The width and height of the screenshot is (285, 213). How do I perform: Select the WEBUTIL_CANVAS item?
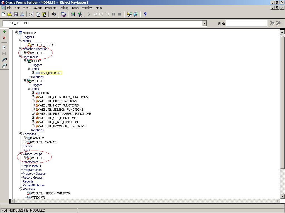point(43,142)
